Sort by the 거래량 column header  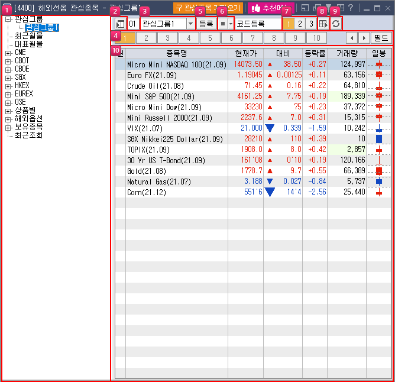click(x=347, y=53)
